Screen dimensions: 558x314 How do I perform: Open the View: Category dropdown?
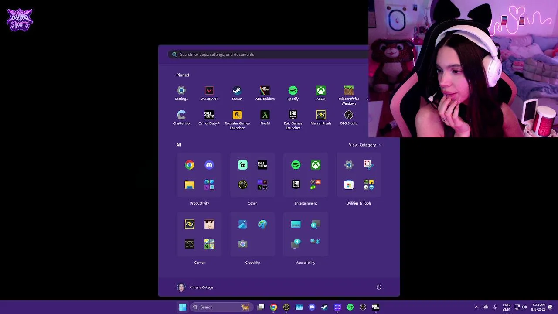(365, 145)
